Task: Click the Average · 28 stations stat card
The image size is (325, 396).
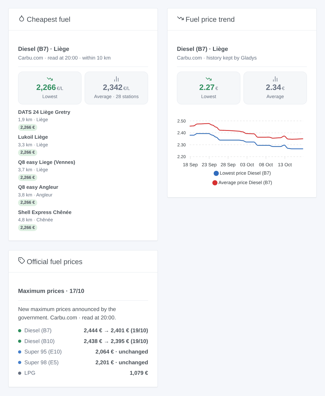Action: pyautogui.click(x=116, y=88)
